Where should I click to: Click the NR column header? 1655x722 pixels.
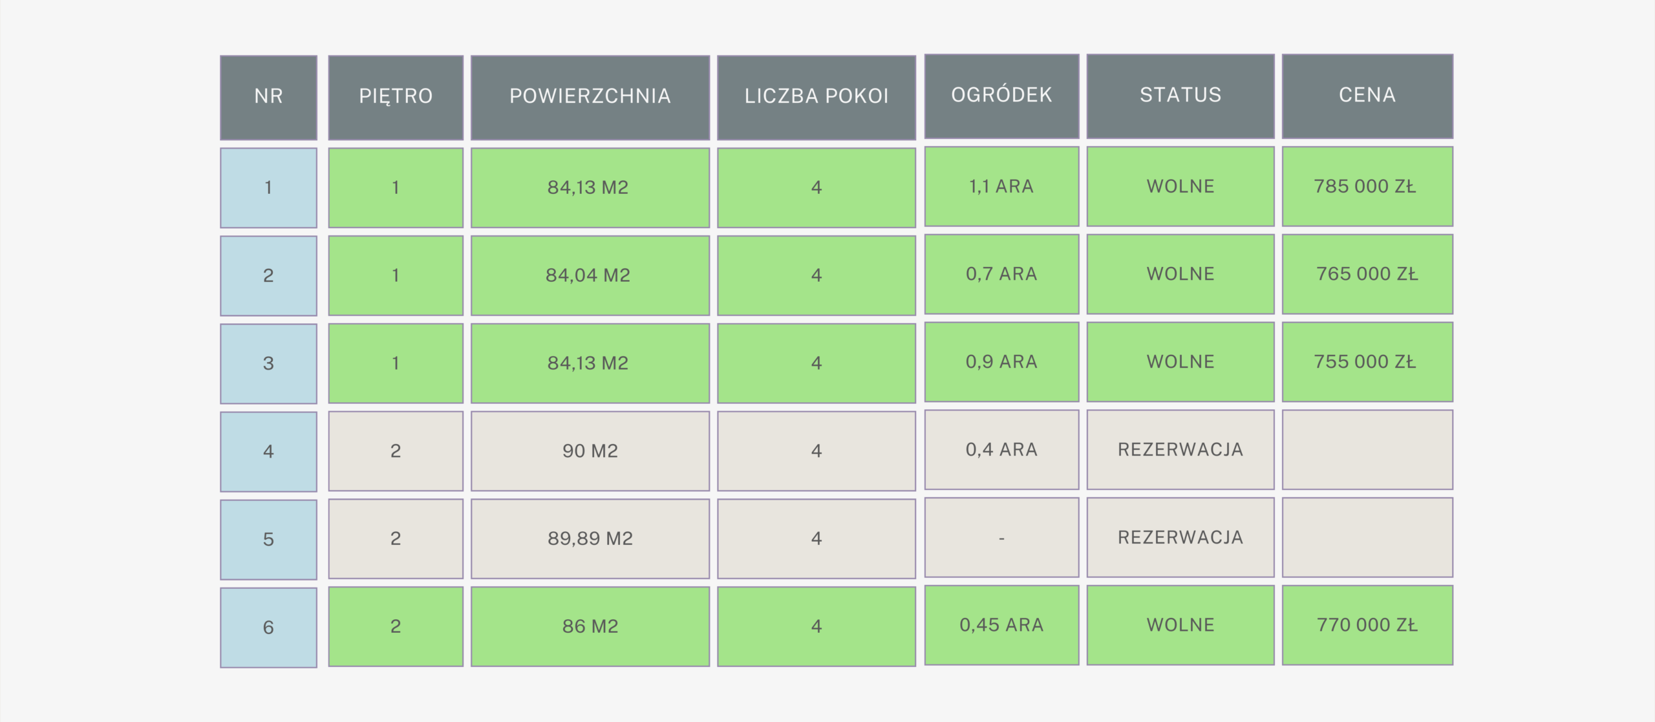pos(268,97)
